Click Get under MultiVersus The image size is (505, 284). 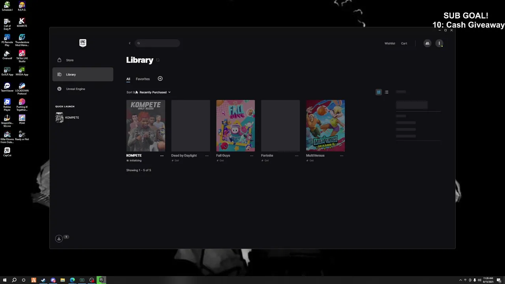[310, 161]
